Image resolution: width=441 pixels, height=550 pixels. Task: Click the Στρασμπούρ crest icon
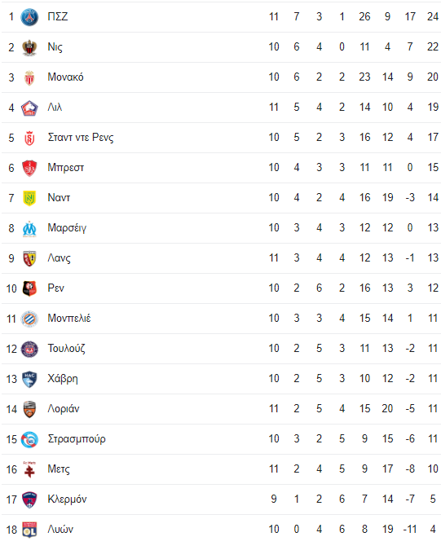point(29,439)
